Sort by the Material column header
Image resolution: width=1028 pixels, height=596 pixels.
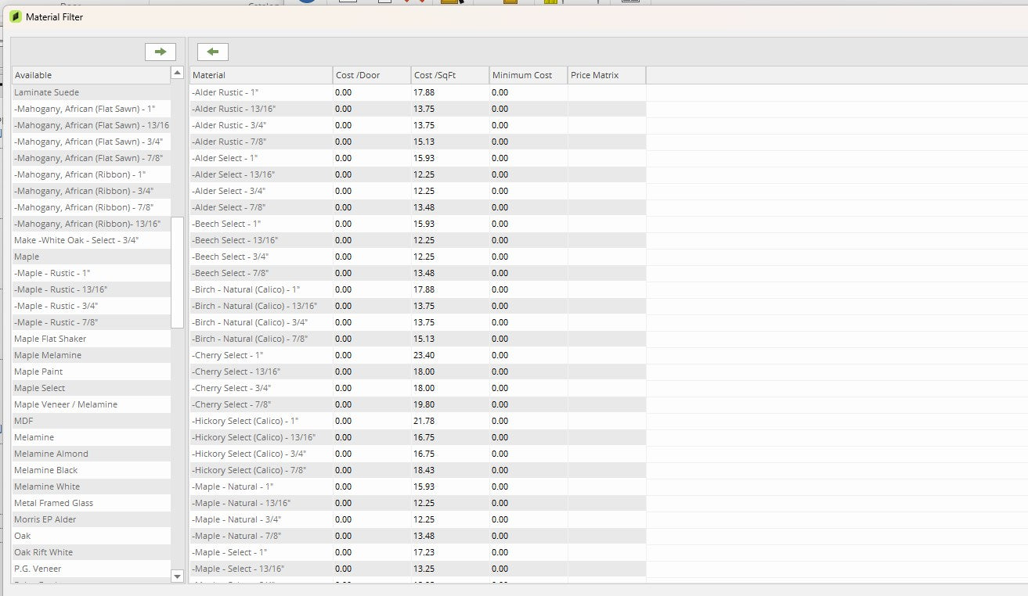click(x=260, y=75)
